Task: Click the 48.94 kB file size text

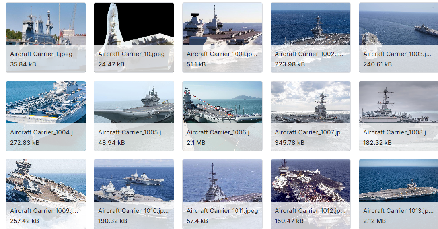Action: click(x=111, y=143)
